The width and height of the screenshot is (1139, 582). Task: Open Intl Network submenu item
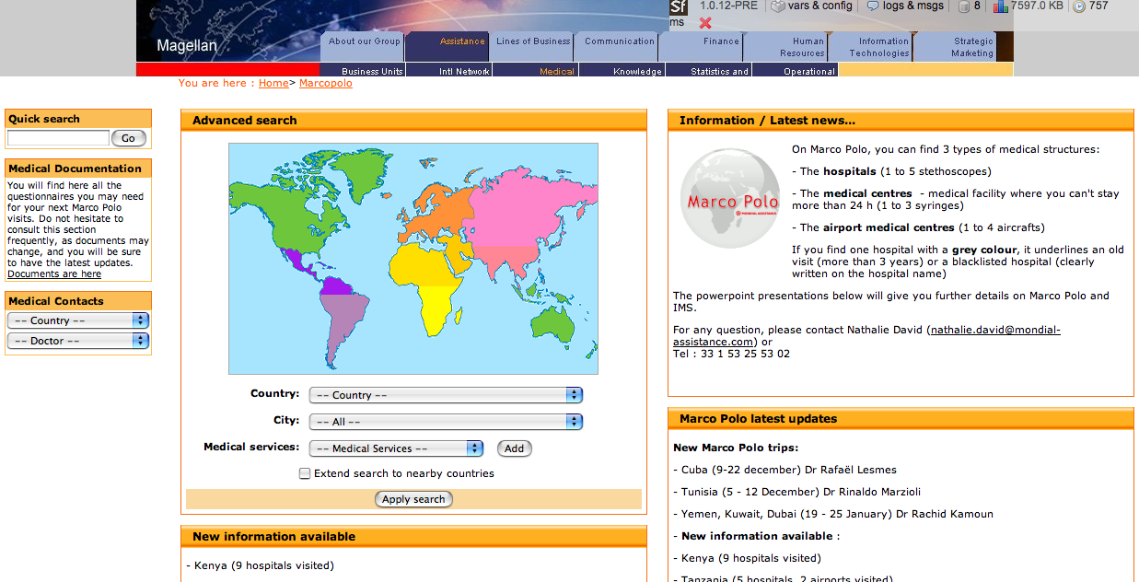pyautogui.click(x=448, y=70)
